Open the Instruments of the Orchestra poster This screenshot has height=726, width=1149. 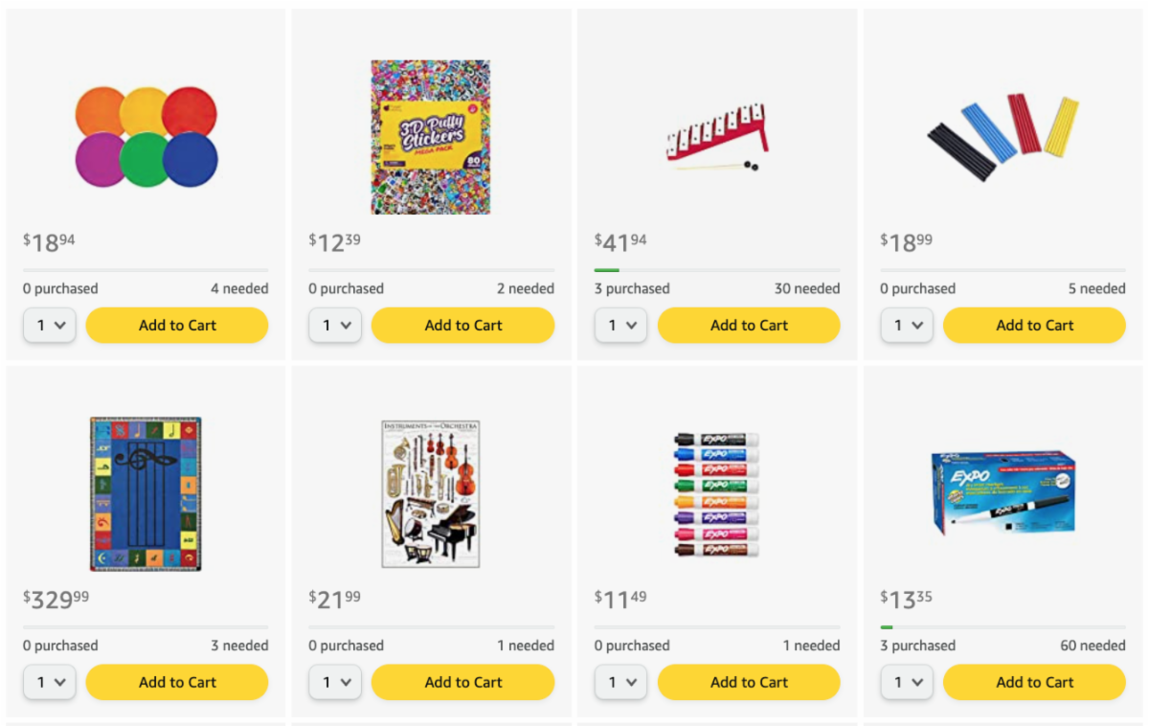(431, 493)
